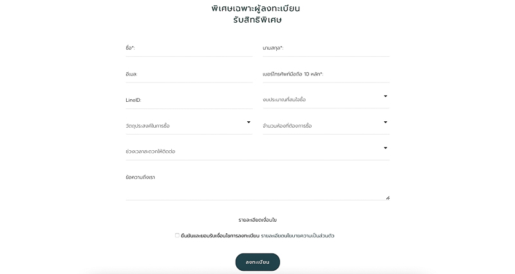Click the arrow icon beside วัตถุประสงค์ในการซื้อ
The width and height of the screenshot is (515, 274).
click(248, 122)
